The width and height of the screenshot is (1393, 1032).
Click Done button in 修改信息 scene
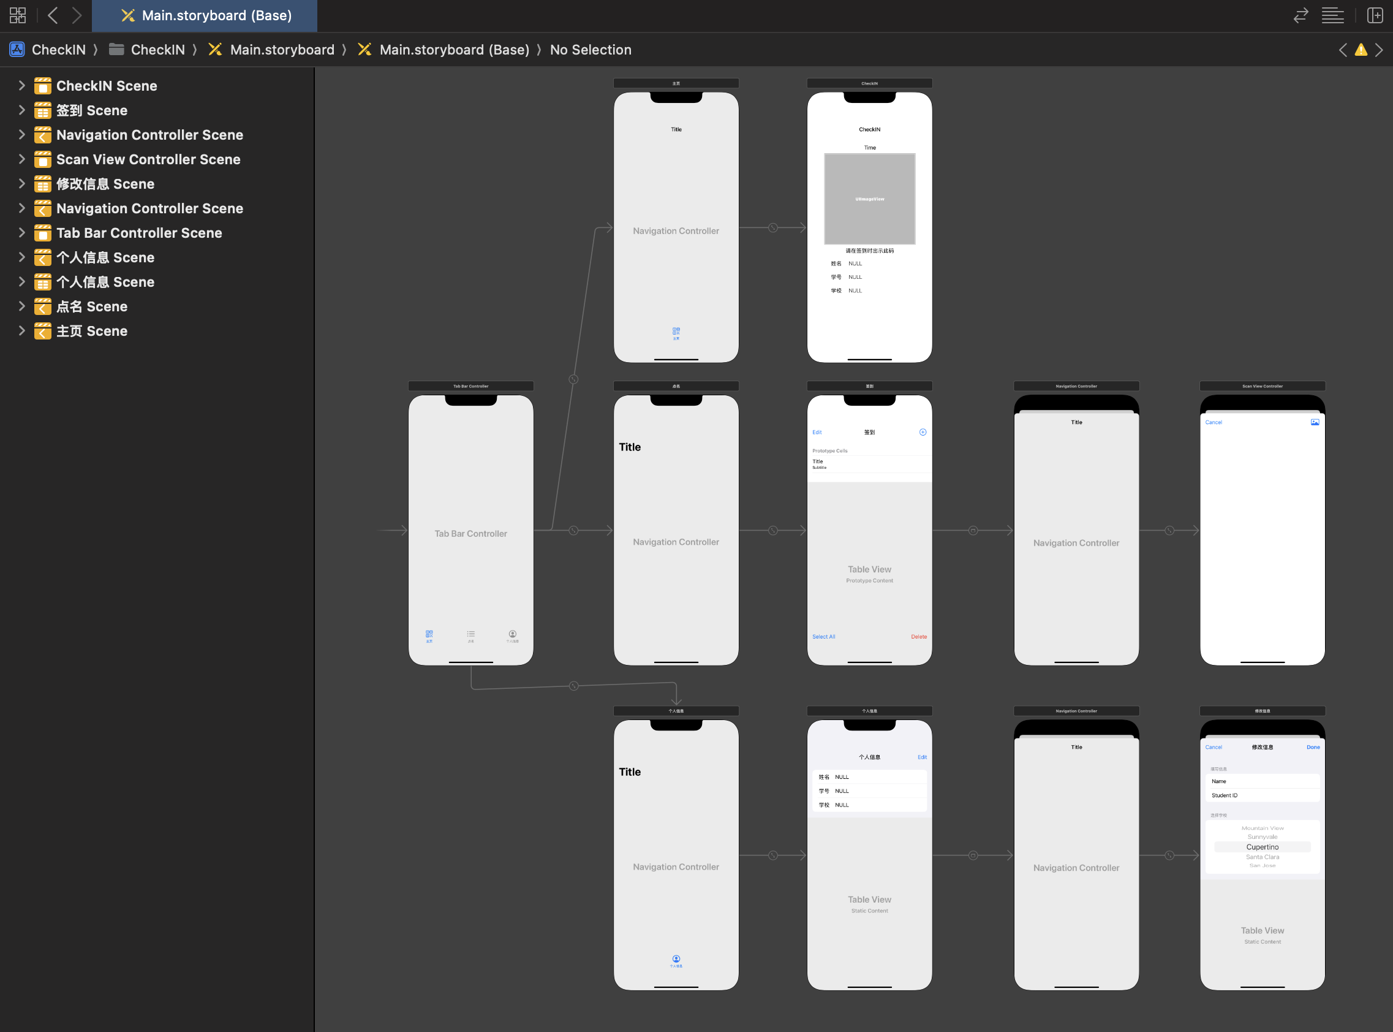tap(1313, 747)
